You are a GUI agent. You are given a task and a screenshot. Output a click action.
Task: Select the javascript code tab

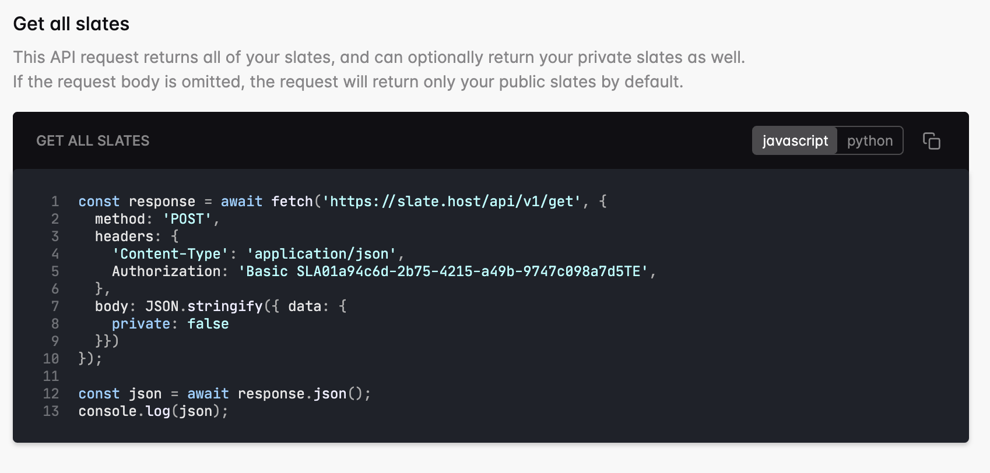(795, 141)
